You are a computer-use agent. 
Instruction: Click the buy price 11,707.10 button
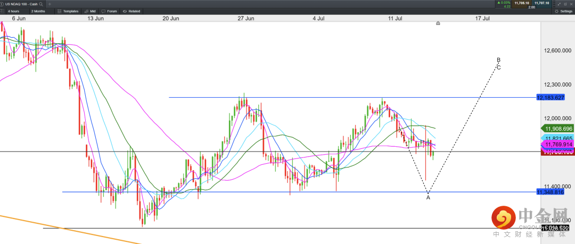[540, 3]
